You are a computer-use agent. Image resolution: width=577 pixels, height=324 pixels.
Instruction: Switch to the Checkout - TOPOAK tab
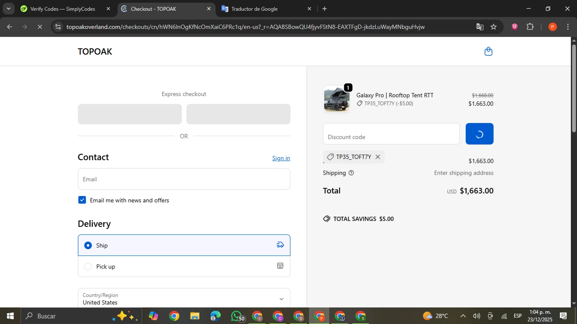[166, 9]
